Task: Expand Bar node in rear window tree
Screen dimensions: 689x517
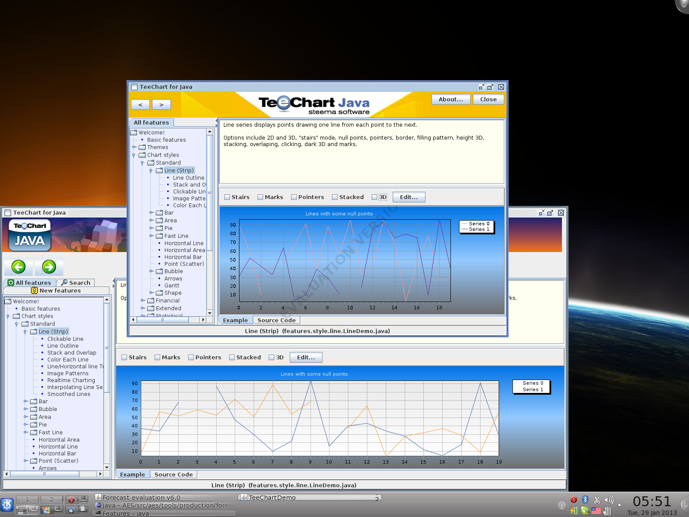Action: pos(25,401)
